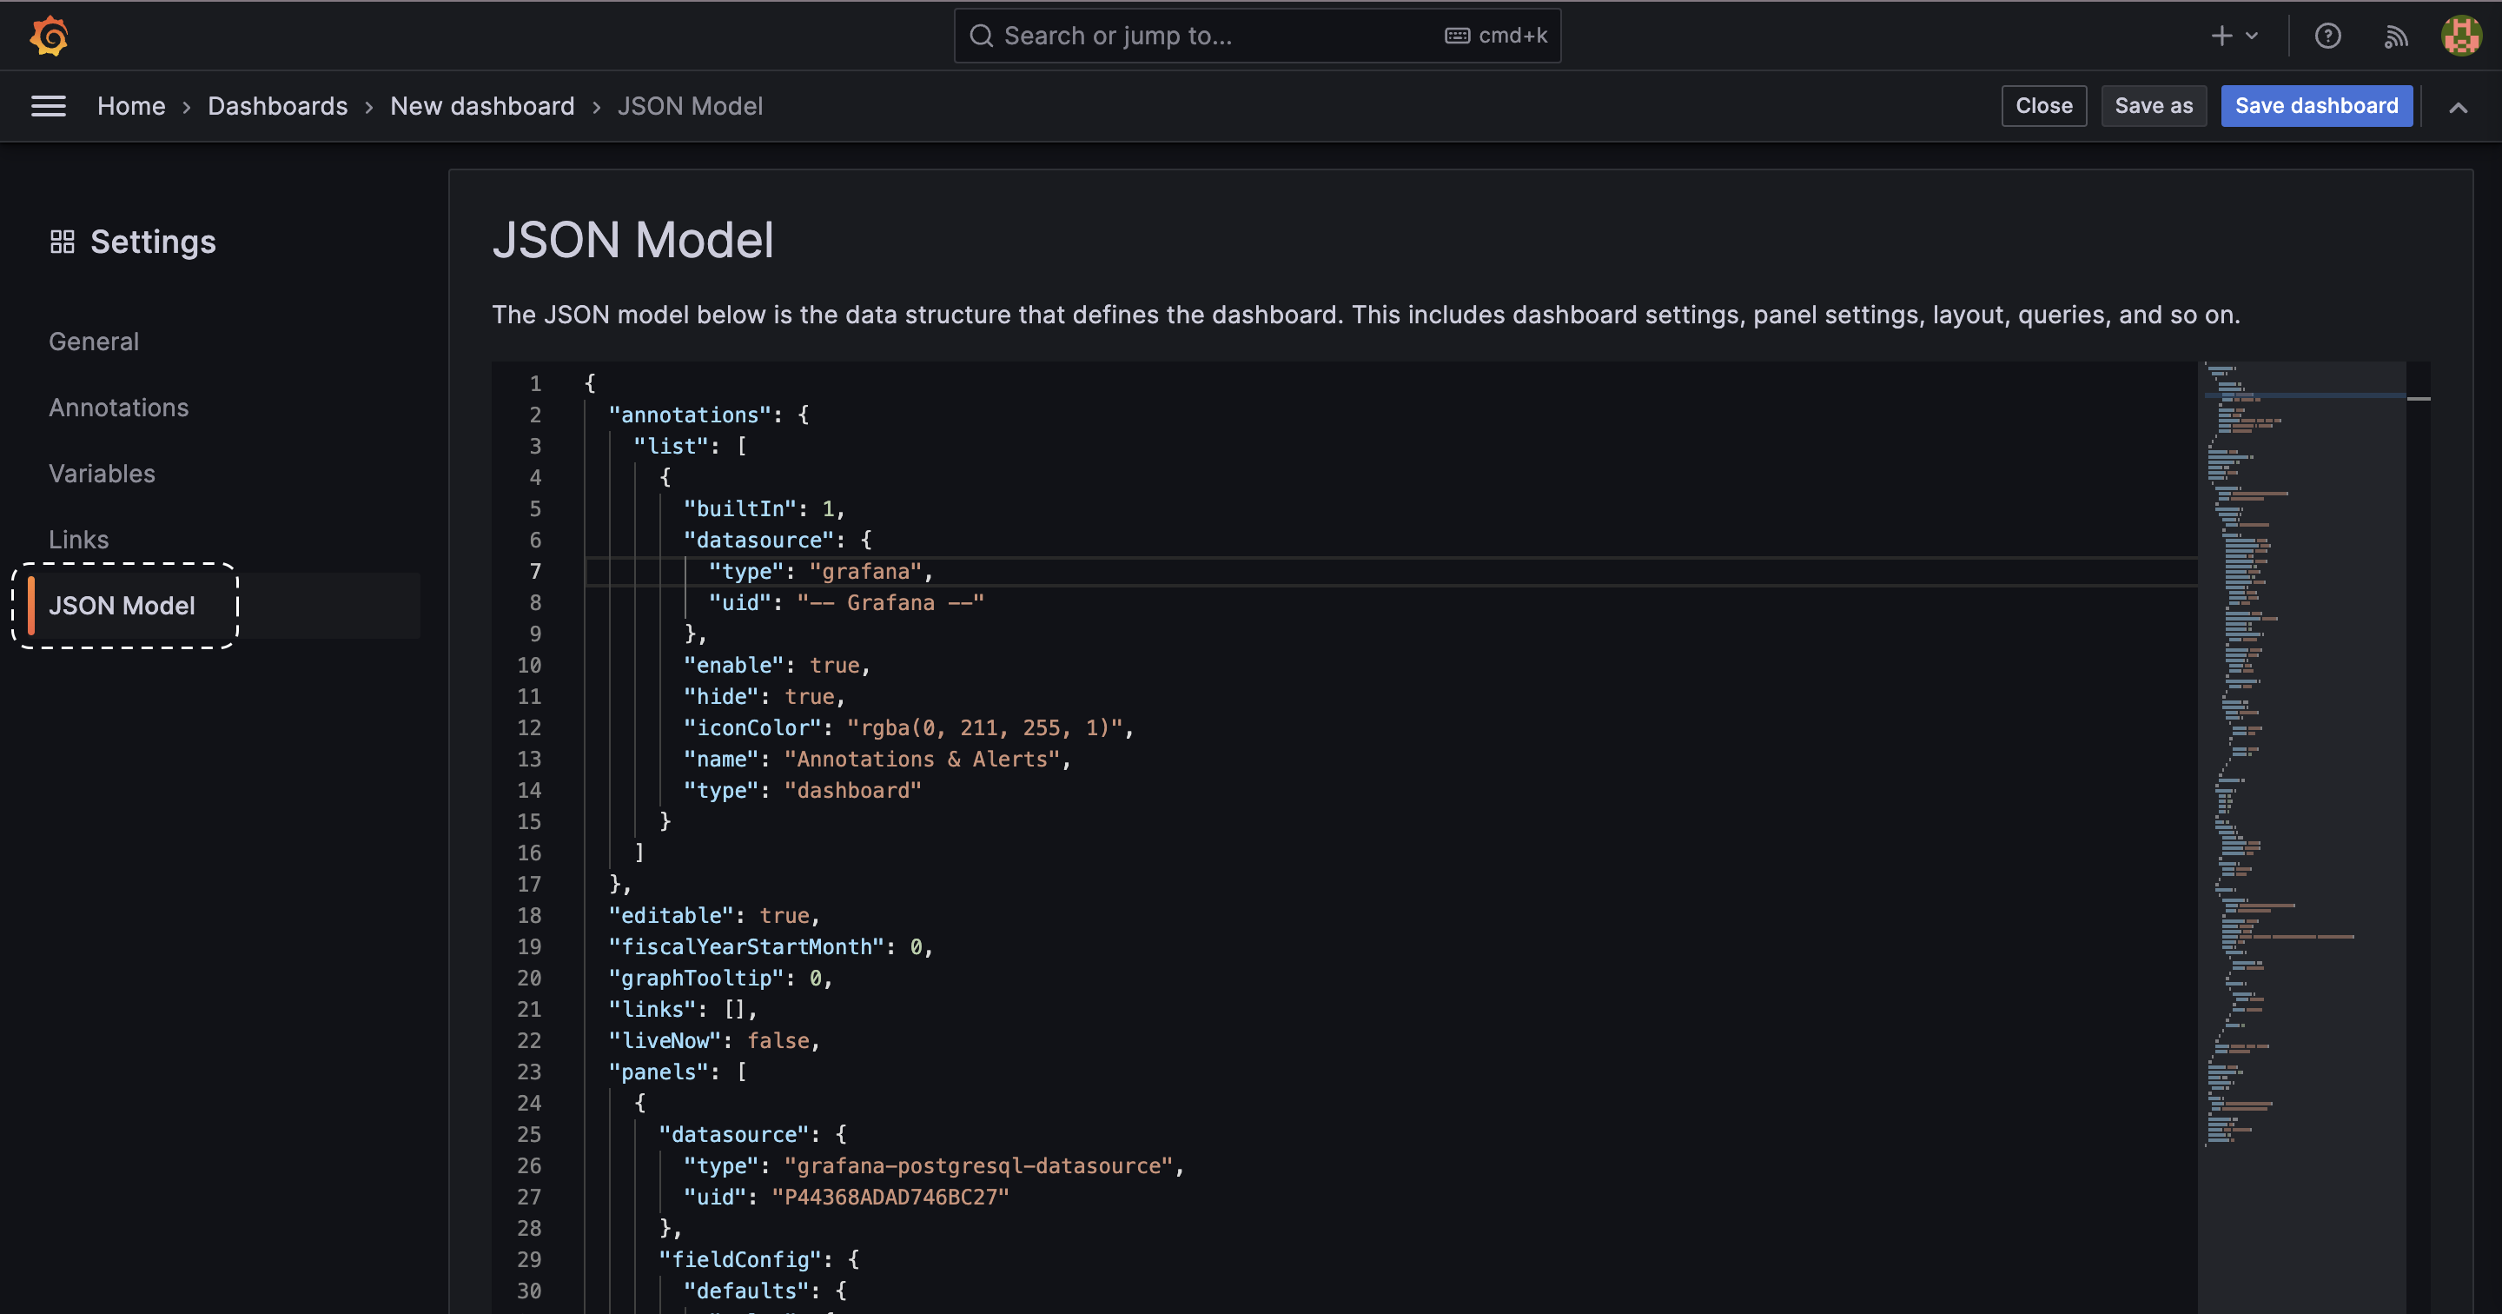Click the "datasource" key on line 25
The image size is (2502, 1314).
click(733, 1134)
